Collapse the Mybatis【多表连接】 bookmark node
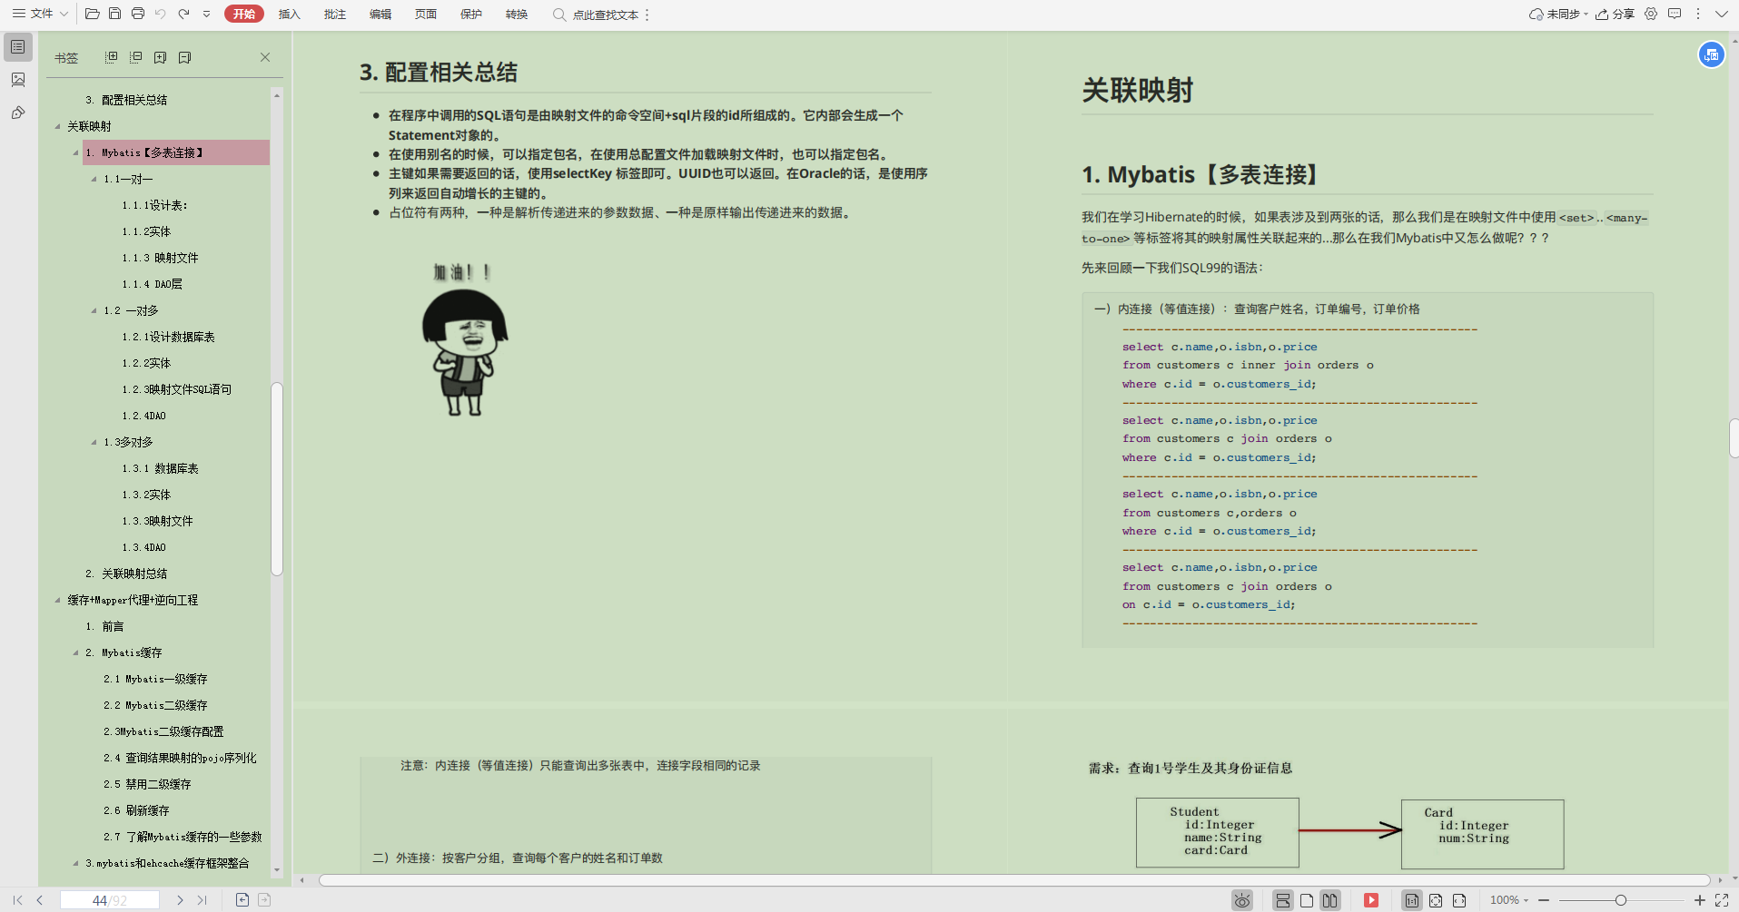The image size is (1739, 912). point(75,152)
